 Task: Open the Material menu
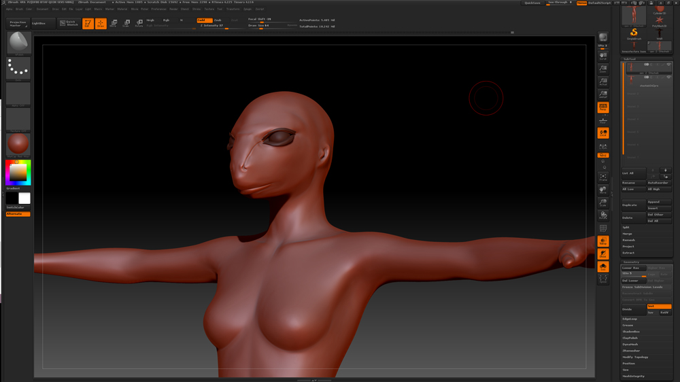point(122,10)
